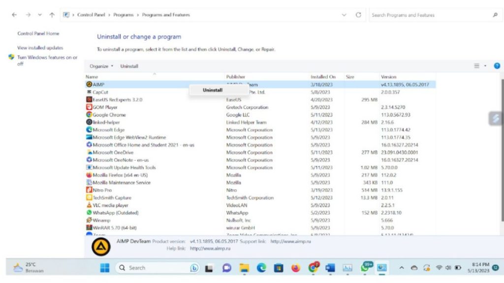
Task: Open View installed updates link
Action: pos(40,48)
